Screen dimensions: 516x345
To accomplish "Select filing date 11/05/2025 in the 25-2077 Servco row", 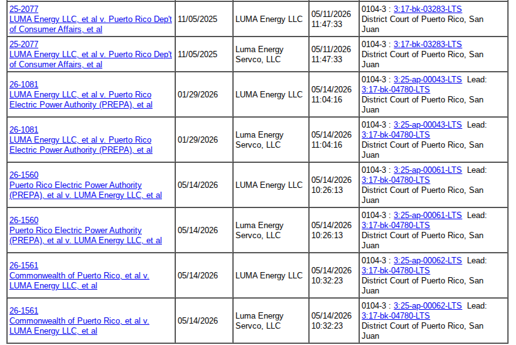I will pyautogui.click(x=198, y=55).
